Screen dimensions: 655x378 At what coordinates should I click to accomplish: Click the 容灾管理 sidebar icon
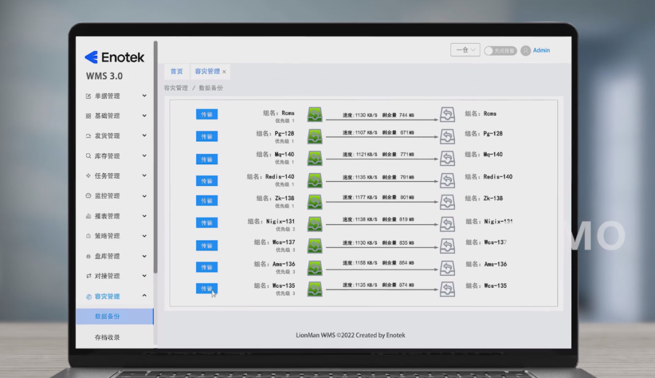coord(89,297)
